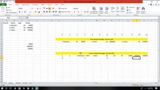Toggle Middle Align
This screenshot has height=90, width=160.
(x=47, y=8)
